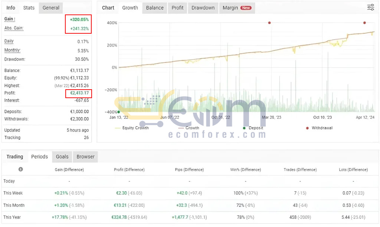
Task: Click the Drawdown label in Info panel
Action: (14, 59)
